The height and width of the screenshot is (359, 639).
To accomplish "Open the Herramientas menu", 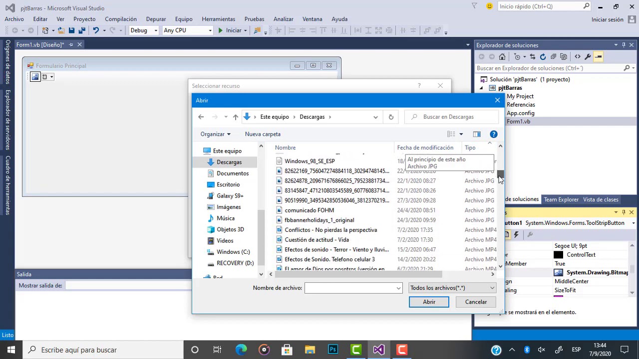I will point(218,19).
